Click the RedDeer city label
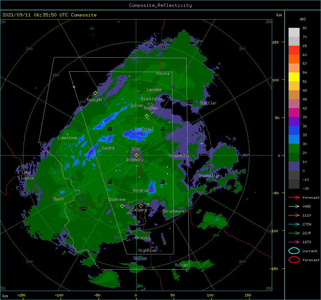The width and height of the screenshot is (321, 300). tap(151, 108)
